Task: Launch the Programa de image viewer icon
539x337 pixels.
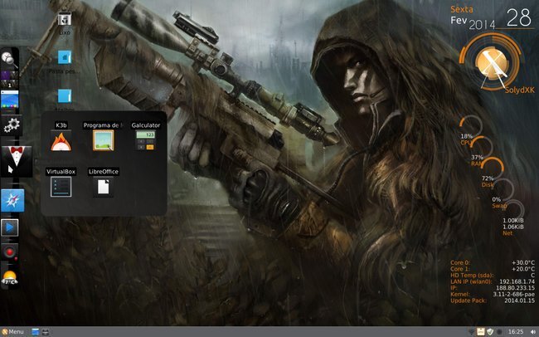Action: (x=103, y=140)
